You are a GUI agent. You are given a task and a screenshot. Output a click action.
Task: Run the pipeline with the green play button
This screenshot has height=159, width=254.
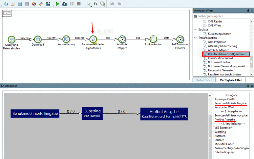58,4
